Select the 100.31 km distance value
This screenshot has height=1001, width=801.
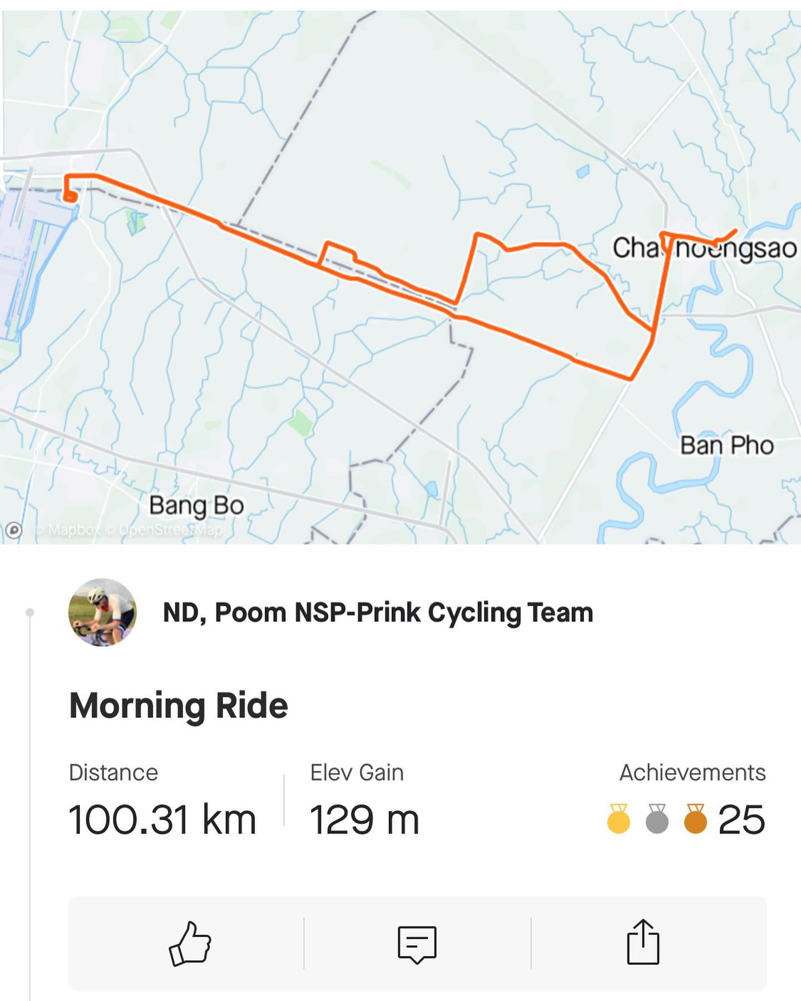pyautogui.click(x=162, y=820)
